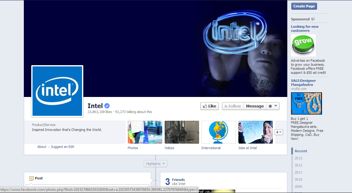Open the About link
Image resolution: width=352 pixels, height=193 pixels.
42,147
